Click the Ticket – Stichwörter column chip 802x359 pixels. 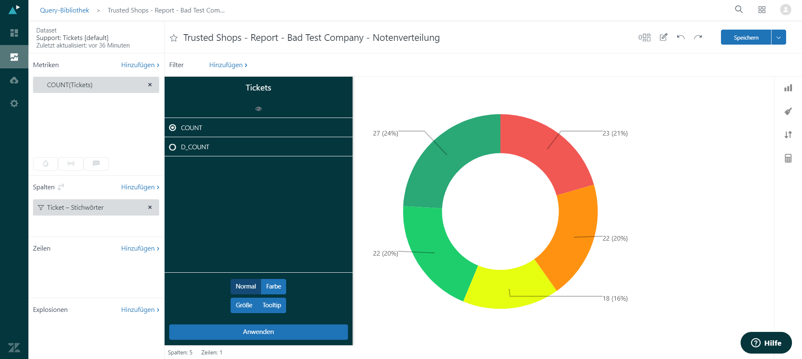click(x=96, y=207)
